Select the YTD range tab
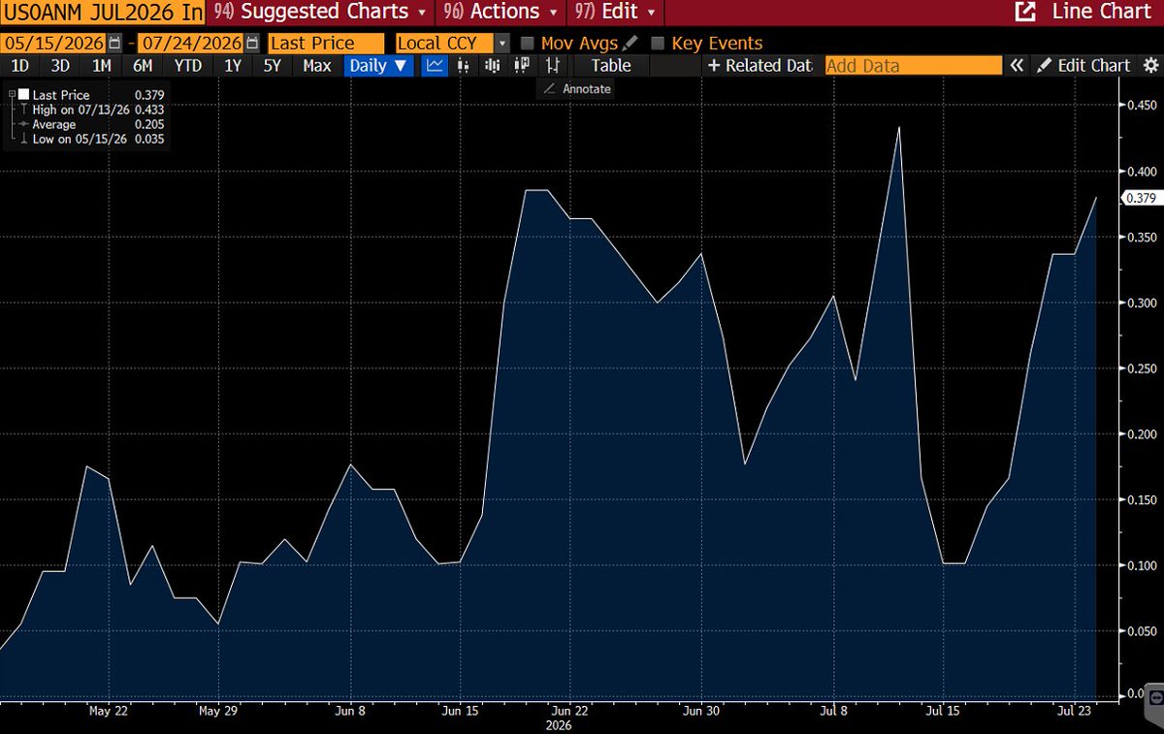The width and height of the screenshot is (1164, 734). coord(188,65)
